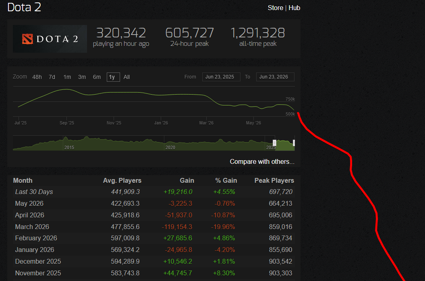Select the January 2026 row label
The image size is (425, 281).
(x=35, y=250)
